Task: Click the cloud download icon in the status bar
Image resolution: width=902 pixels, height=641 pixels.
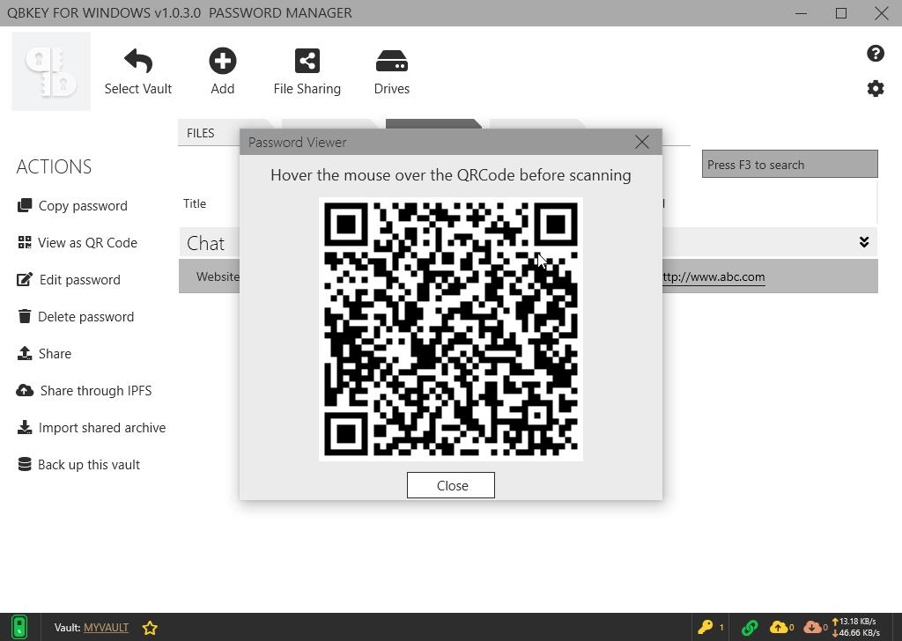Action: click(x=813, y=627)
